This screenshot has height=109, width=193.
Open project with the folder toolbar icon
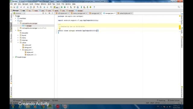[x=11, y=7]
